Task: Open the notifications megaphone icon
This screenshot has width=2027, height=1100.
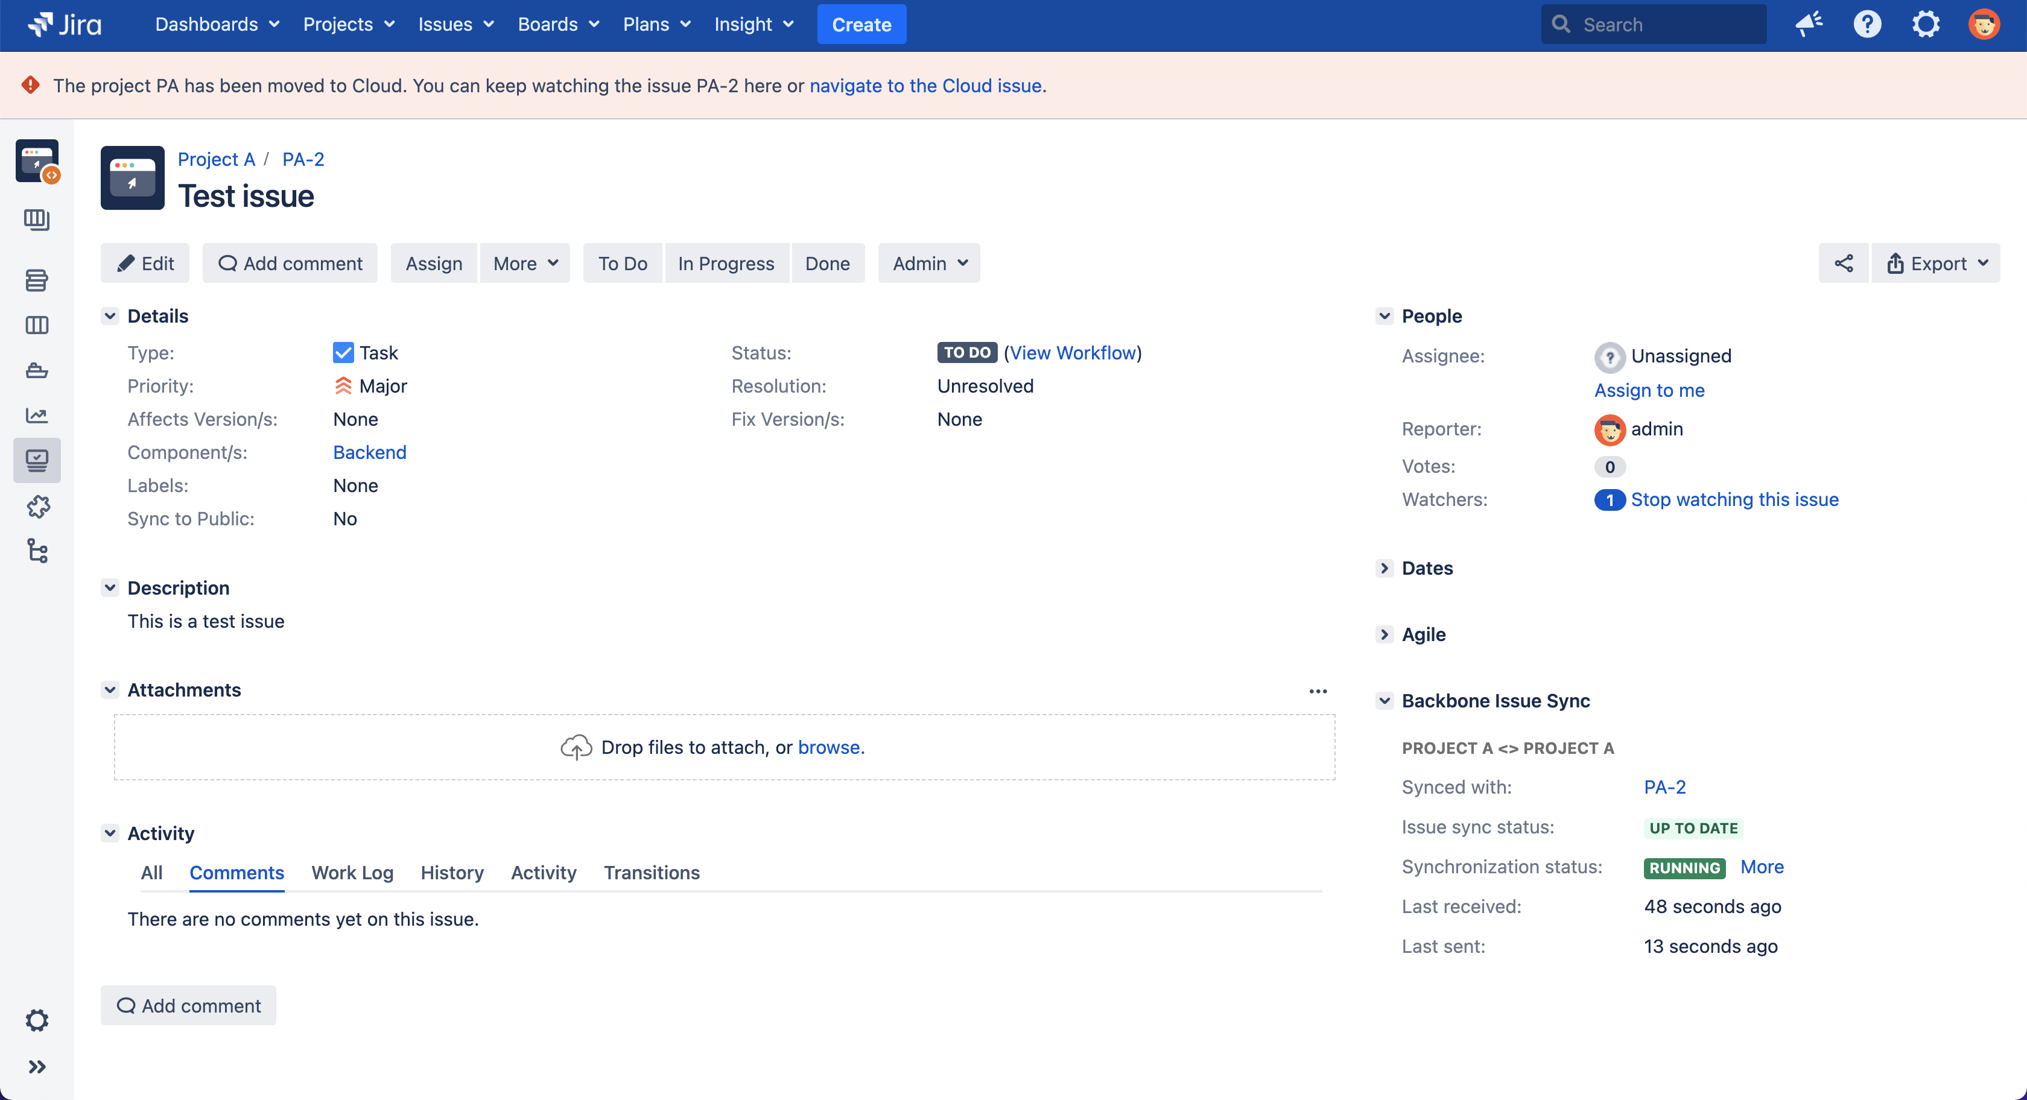Action: tap(1808, 24)
